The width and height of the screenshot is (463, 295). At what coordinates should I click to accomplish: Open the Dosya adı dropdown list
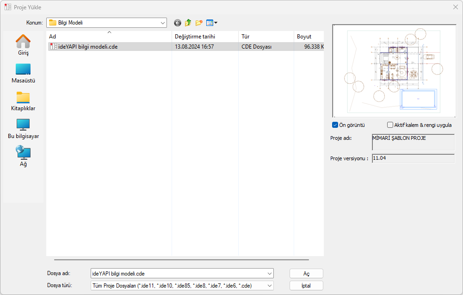270,274
